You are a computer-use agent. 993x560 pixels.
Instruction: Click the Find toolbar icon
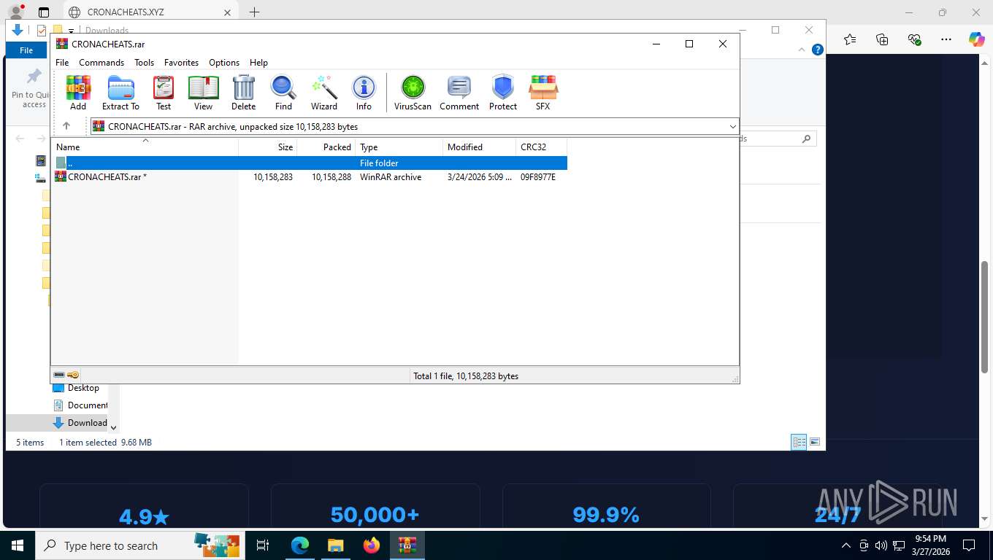283,93
